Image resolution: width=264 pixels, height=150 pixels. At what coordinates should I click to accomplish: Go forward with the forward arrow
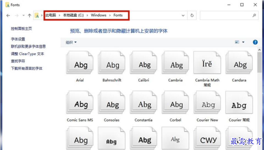pyautogui.click(x=16, y=16)
